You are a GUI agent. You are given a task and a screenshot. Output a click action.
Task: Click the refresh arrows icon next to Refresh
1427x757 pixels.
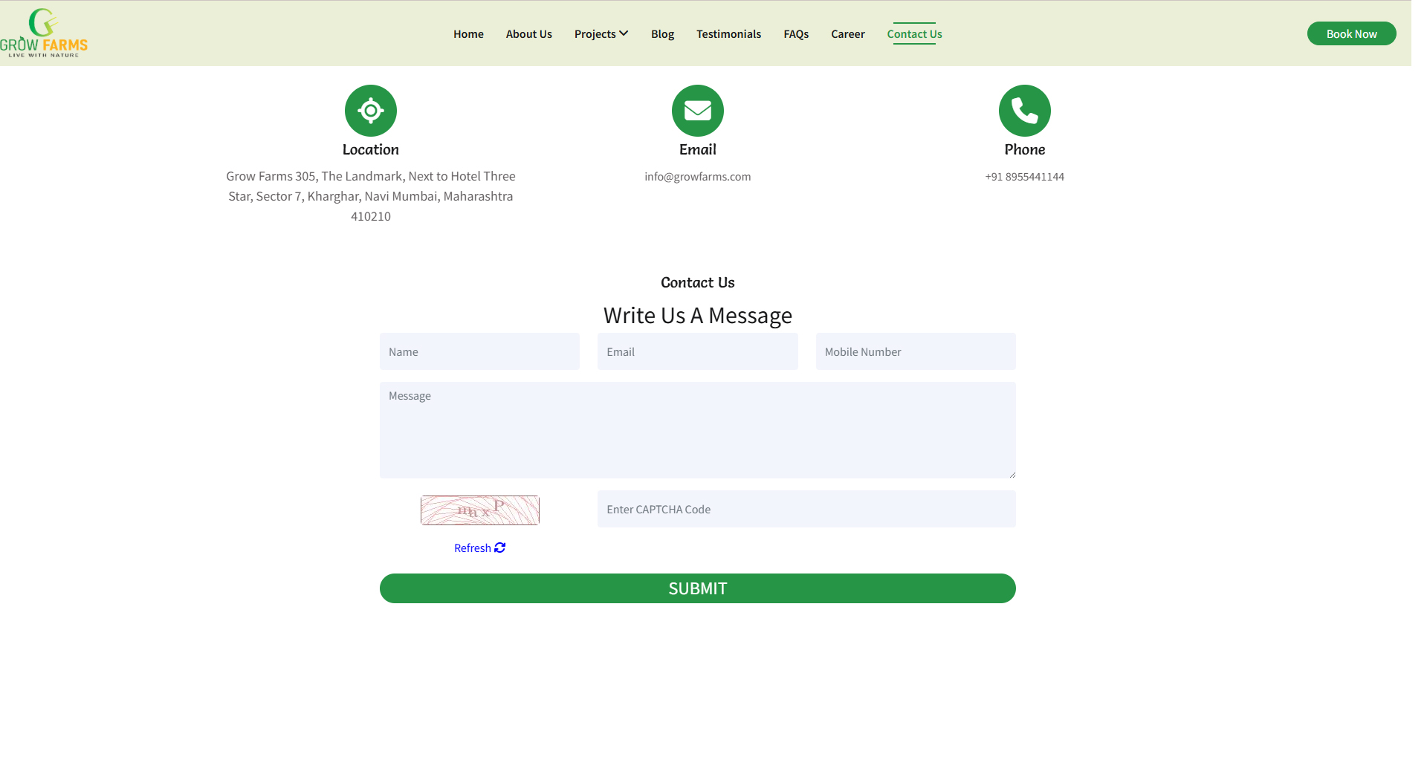(500, 548)
